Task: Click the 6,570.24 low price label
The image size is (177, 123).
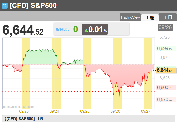Action: (x=164, y=100)
